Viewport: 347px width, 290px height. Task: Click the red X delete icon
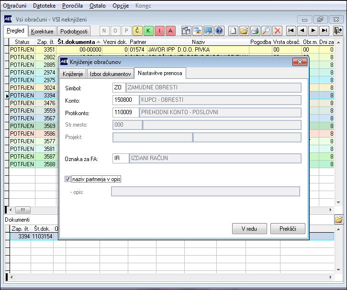pyautogui.click(x=277, y=31)
